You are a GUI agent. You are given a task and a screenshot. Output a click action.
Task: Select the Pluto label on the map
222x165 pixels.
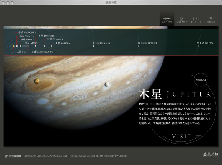(x=205, y=43)
